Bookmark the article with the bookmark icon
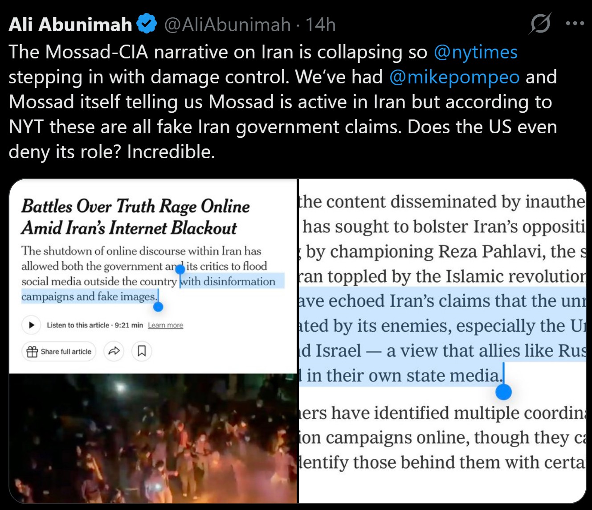 coord(142,351)
